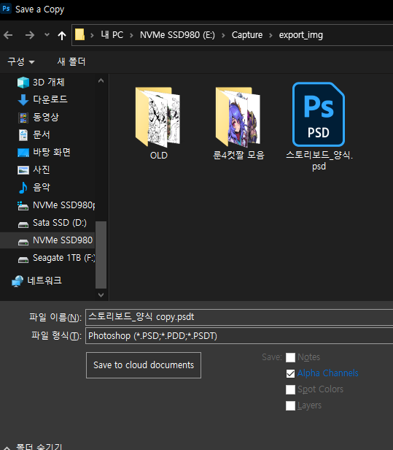Enable the Spot Colors checkbox
The width and height of the screenshot is (393, 450).
pyautogui.click(x=290, y=389)
